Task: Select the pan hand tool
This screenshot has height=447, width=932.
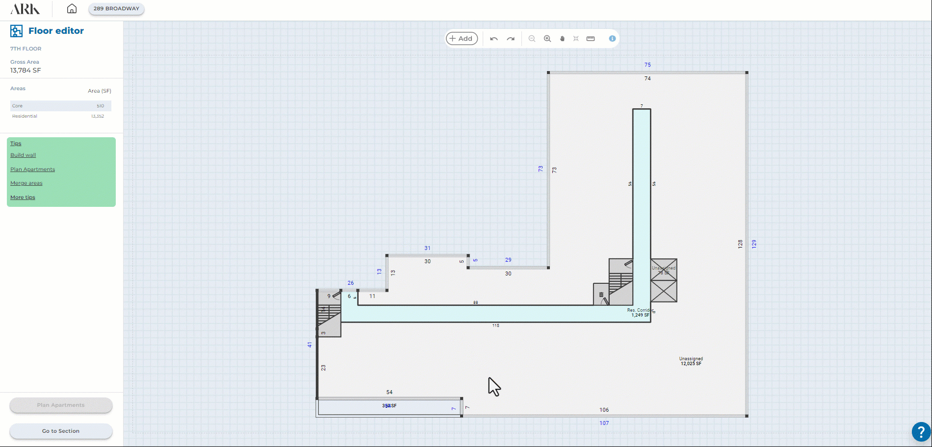Action: pyautogui.click(x=562, y=39)
